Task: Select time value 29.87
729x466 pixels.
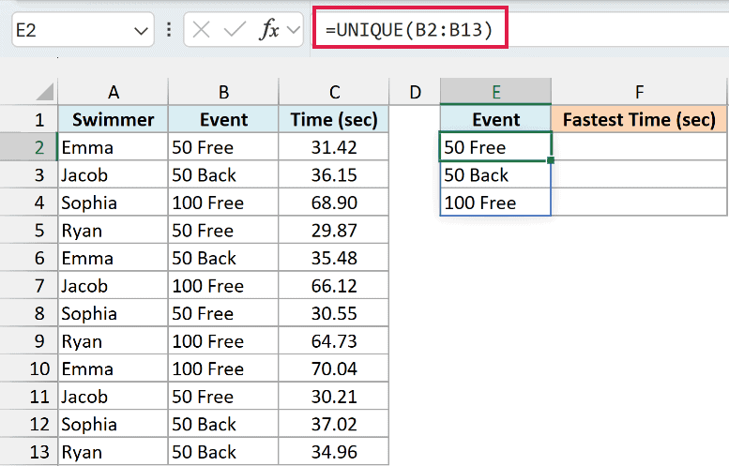Action: click(x=334, y=231)
